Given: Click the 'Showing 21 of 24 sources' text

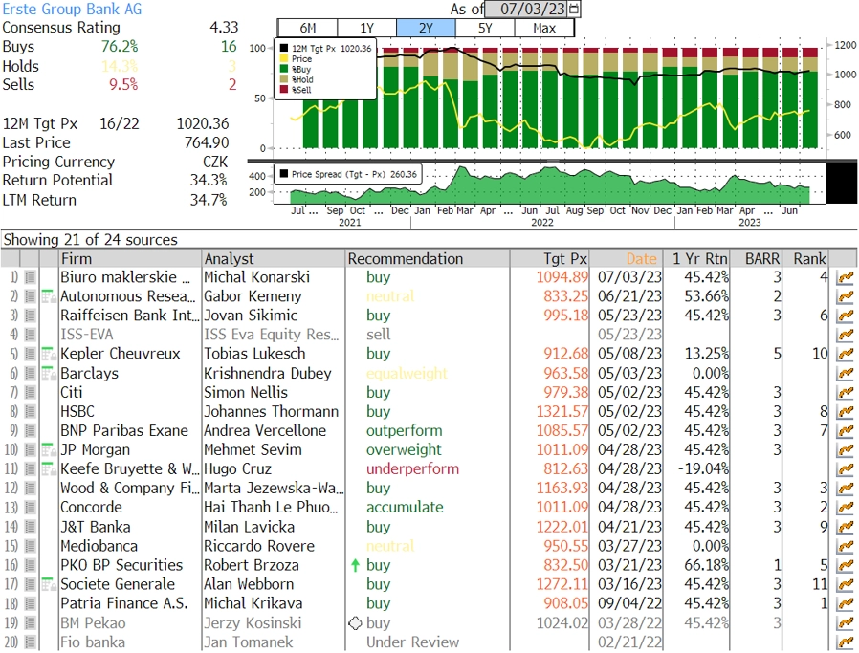Looking at the screenshot, I should point(90,240).
